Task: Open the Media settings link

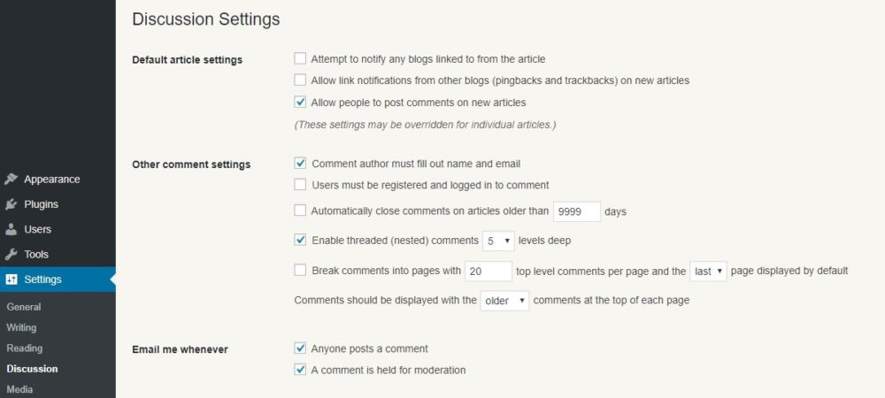Action: click(19, 389)
